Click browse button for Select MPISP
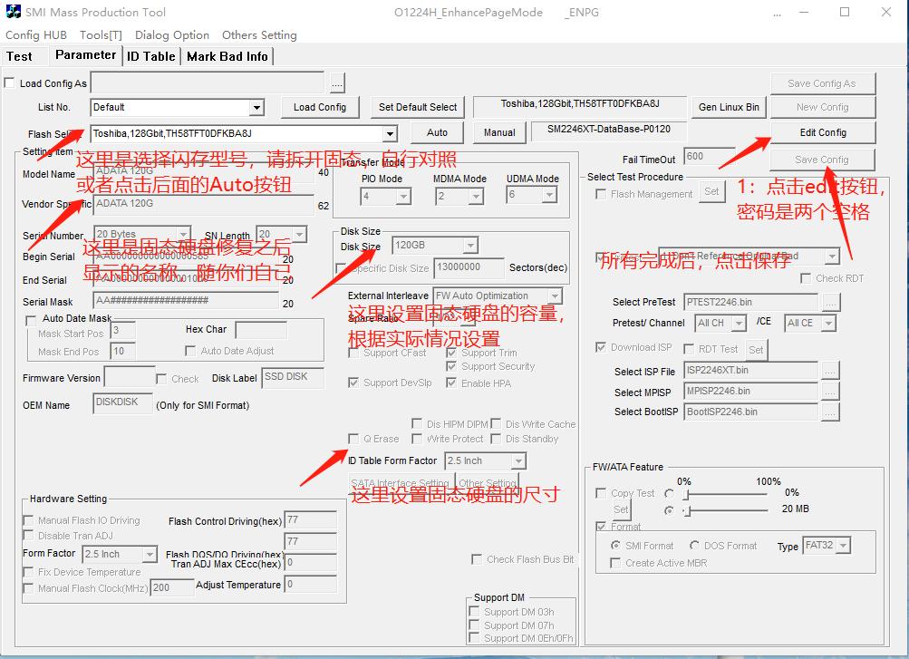The width and height of the screenshot is (909, 659). click(x=829, y=392)
